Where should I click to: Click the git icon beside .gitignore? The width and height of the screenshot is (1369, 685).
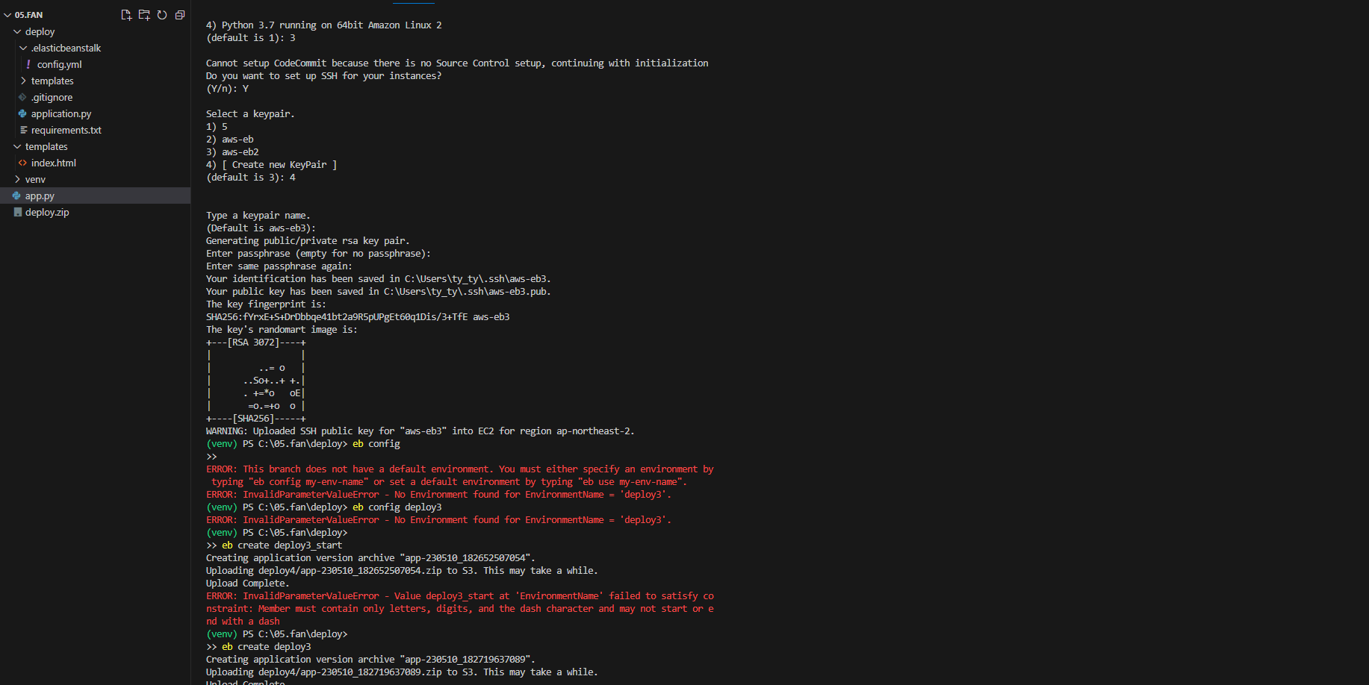(x=22, y=97)
